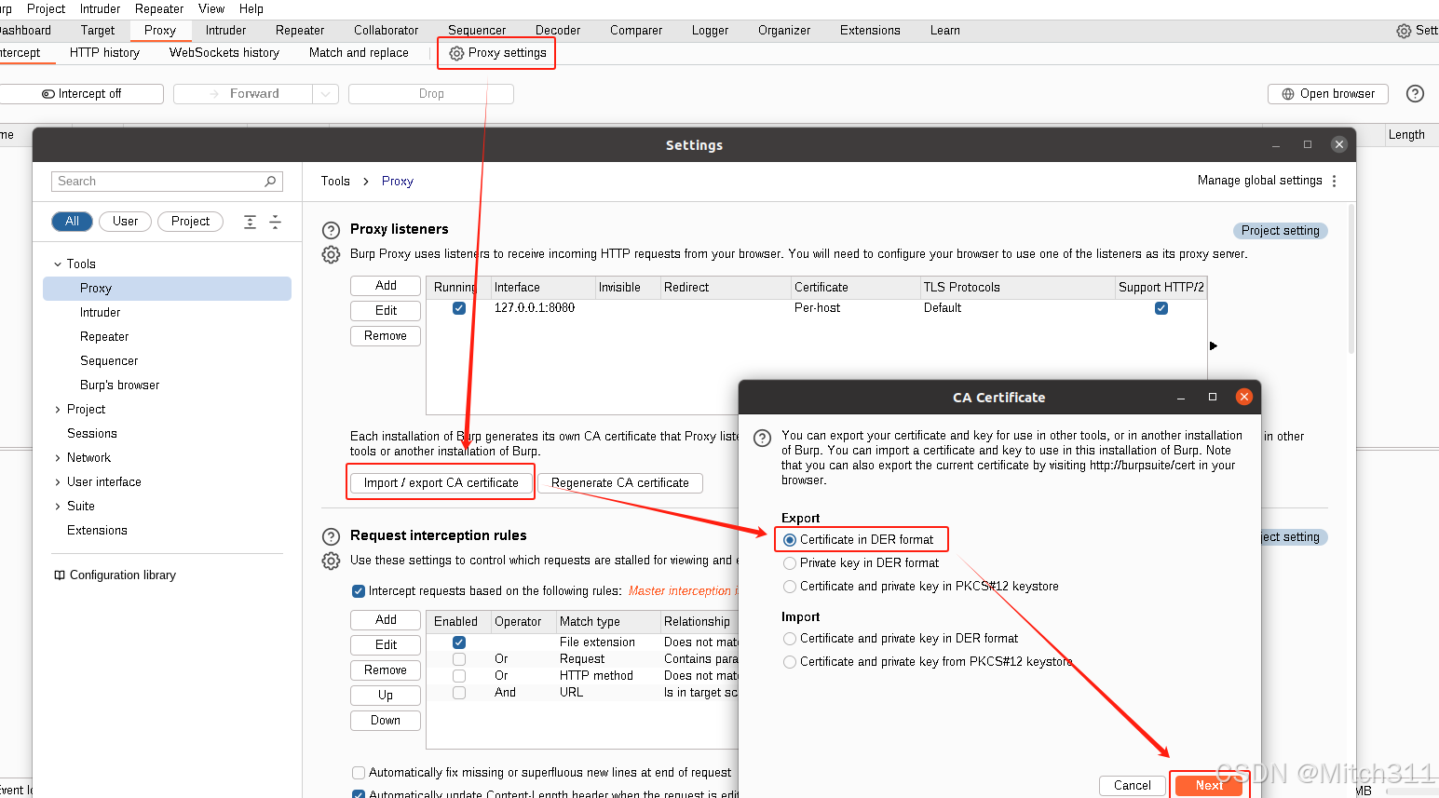Open Match and replace tab
Image resolution: width=1439 pixels, height=798 pixels.
point(359,53)
